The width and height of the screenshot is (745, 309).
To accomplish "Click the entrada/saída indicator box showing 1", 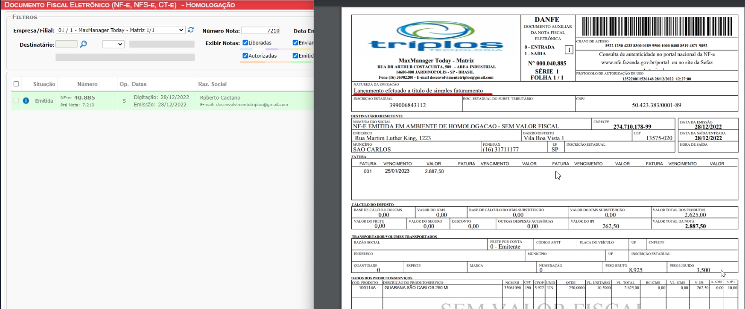I will (x=569, y=50).
